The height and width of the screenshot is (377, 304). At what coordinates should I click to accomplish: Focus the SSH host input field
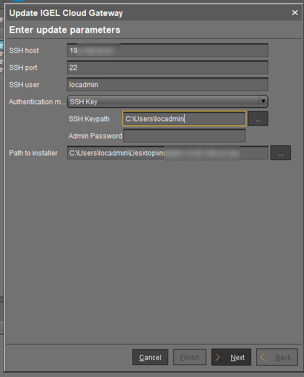coord(168,50)
